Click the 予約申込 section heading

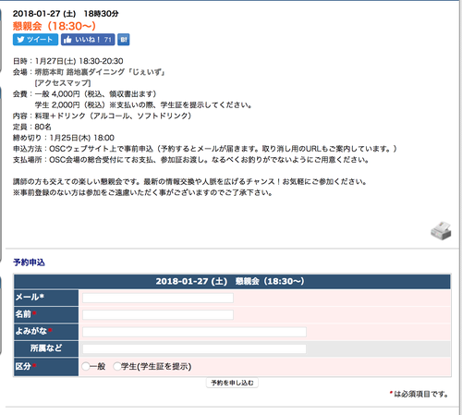[x=29, y=262]
